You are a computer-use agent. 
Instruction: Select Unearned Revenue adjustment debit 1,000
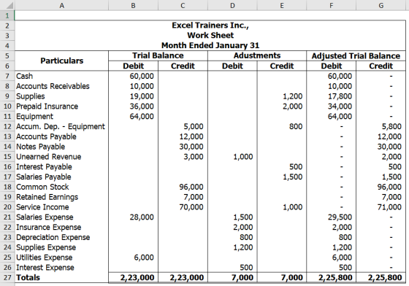click(232, 157)
